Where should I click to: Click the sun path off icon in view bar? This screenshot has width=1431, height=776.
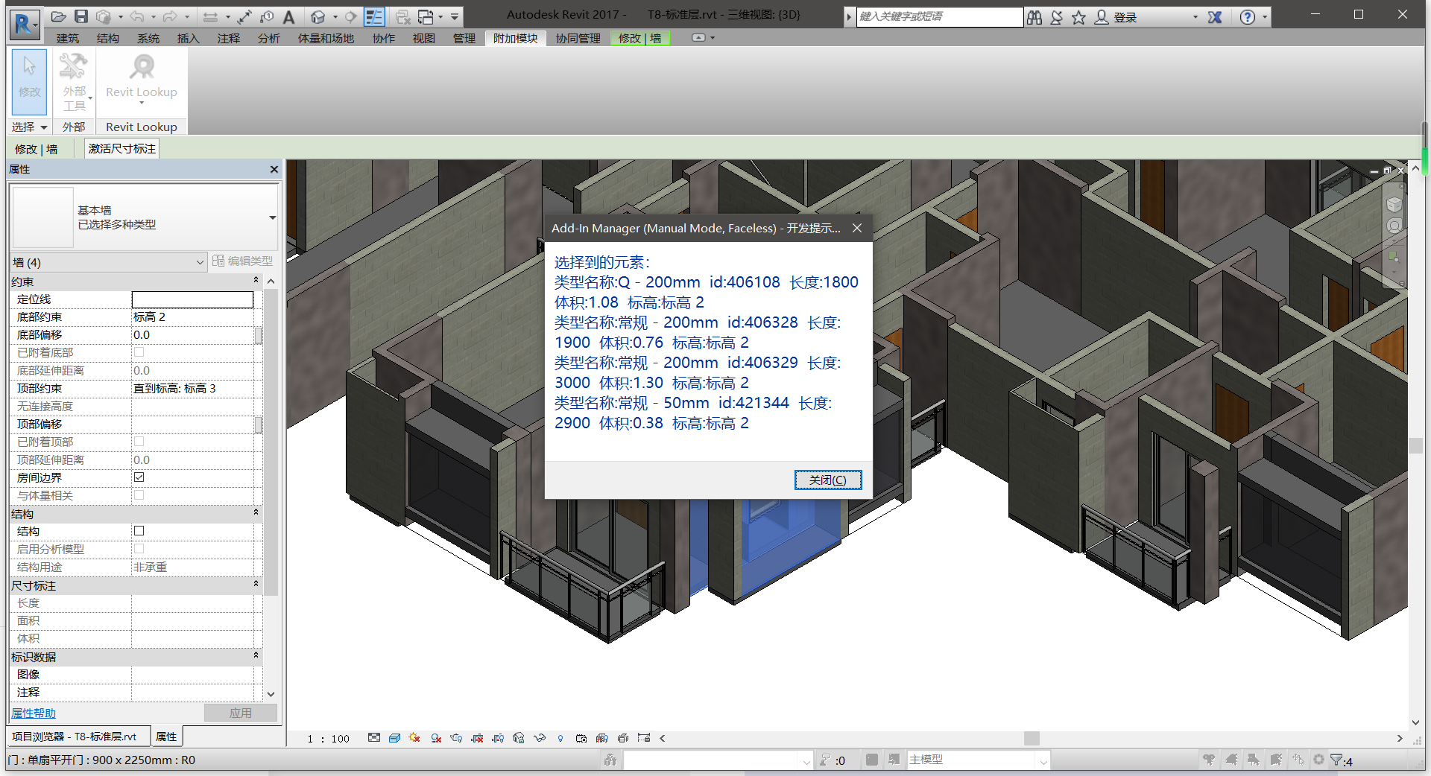(415, 738)
